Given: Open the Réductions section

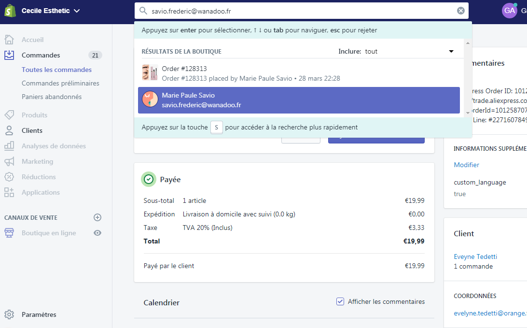Looking at the screenshot, I should (39, 177).
